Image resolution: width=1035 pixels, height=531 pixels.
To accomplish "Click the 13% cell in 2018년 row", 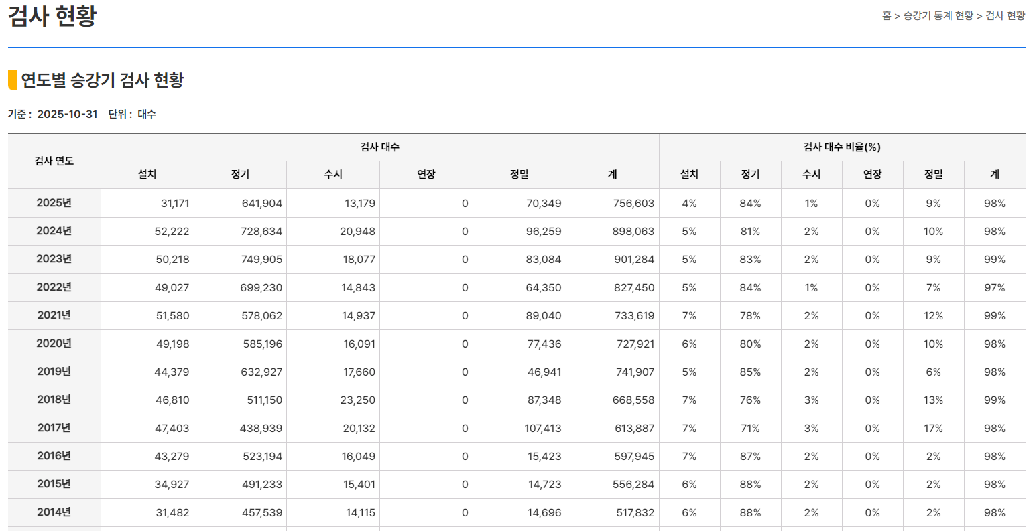I will (x=933, y=400).
